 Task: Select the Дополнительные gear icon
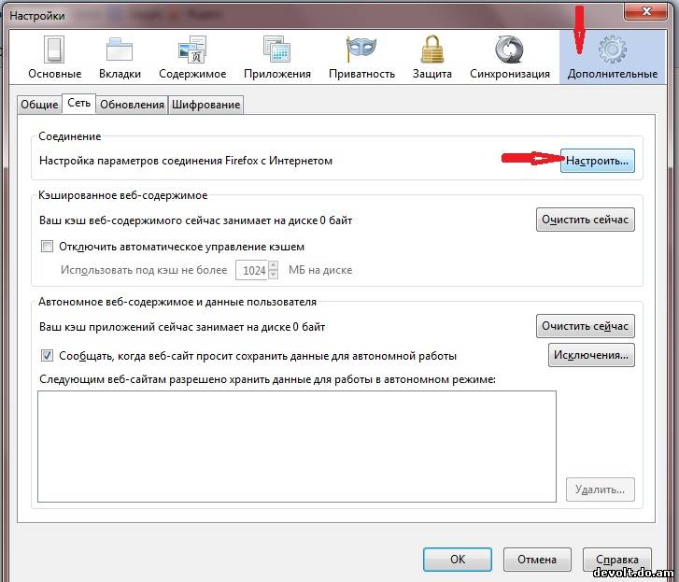coord(613,50)
